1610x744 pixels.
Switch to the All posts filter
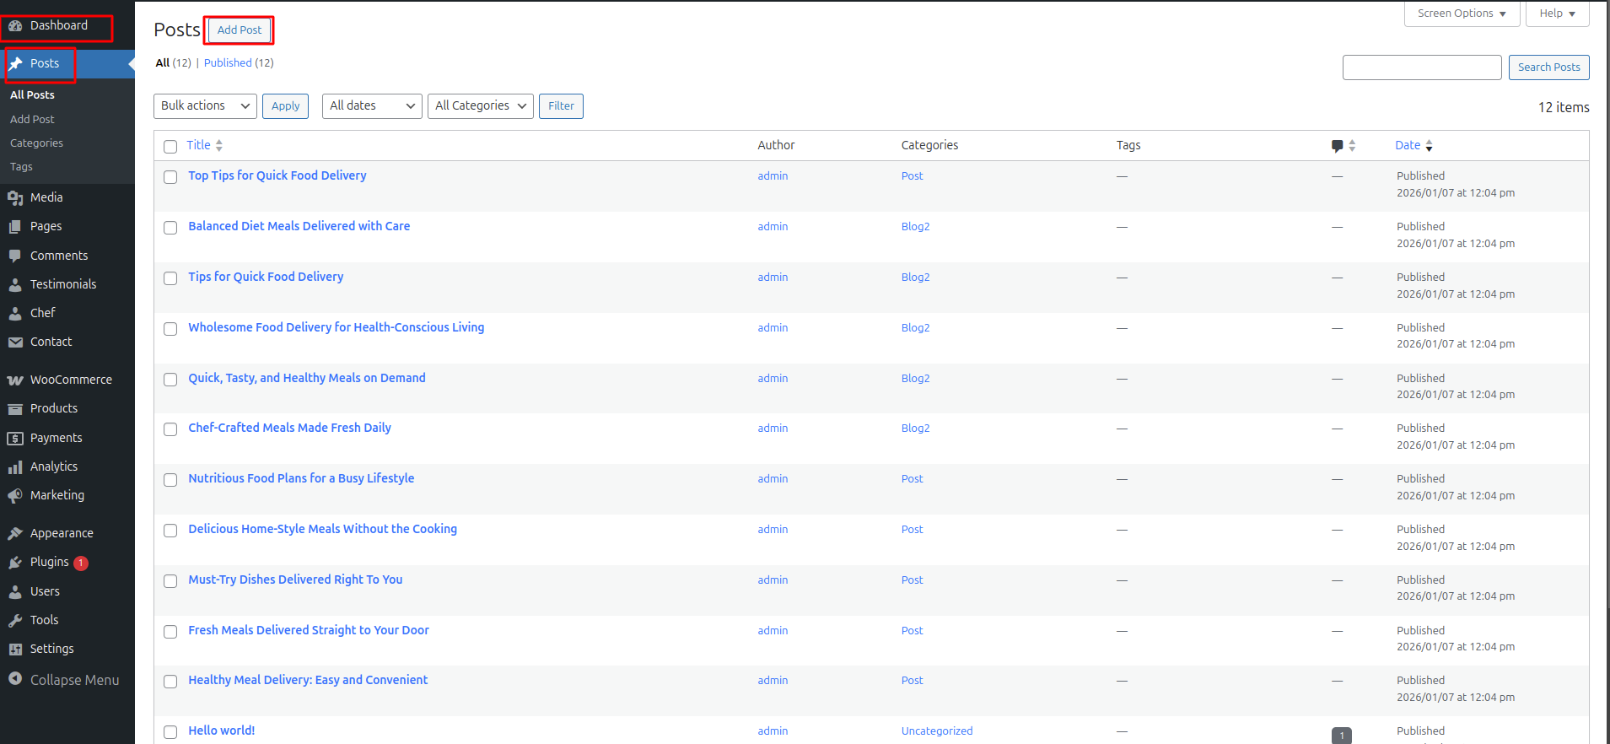[x=163, y=63]
